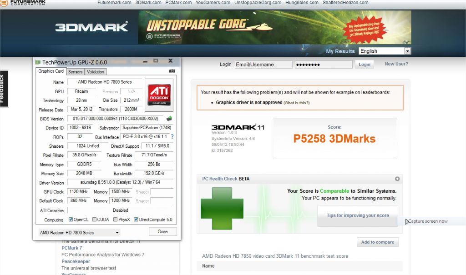466x275 pixels.
Task: Click the Add to compare button
Action: [x=377, y=242]
